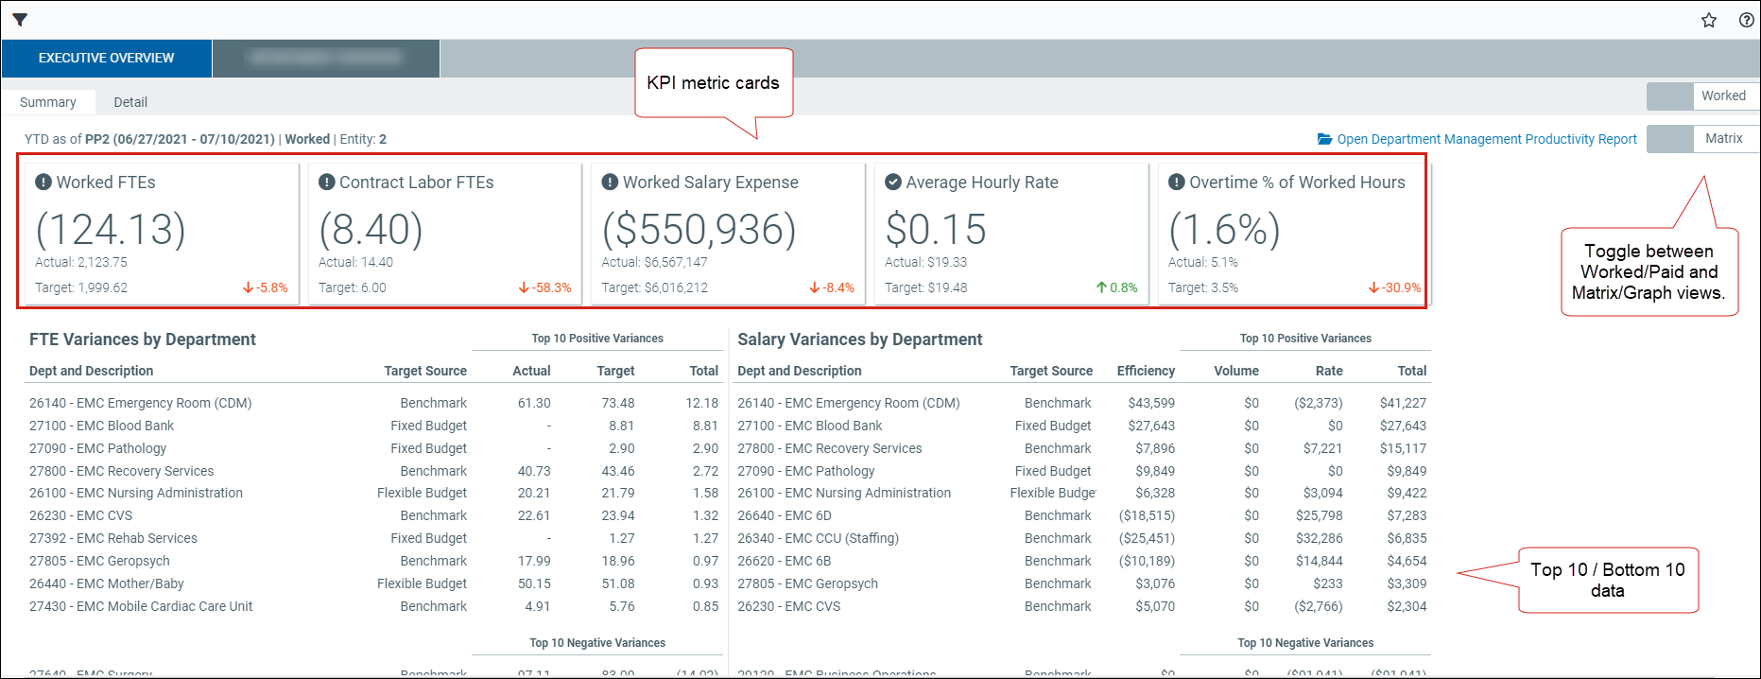Screen dimensions: 1761x679
Task: Click the favorite star icon
Action: tap(1708, 20)
